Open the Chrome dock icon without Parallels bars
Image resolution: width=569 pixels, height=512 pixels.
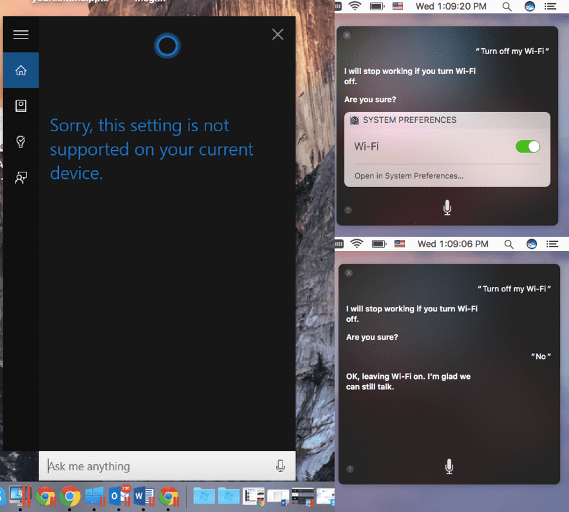(x=70, y=496)
